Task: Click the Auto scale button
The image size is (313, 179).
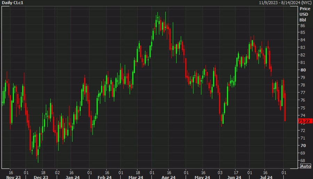Action: 305,166
